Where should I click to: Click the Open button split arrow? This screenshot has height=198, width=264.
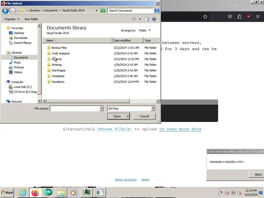coord(128,116)
